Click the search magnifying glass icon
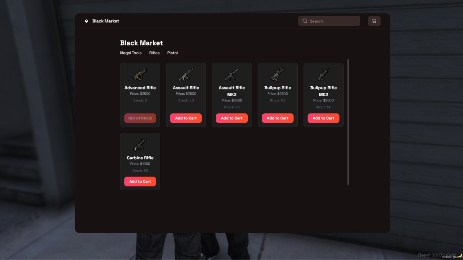This screenshot has width=463, height=260. tap(305, 21)
